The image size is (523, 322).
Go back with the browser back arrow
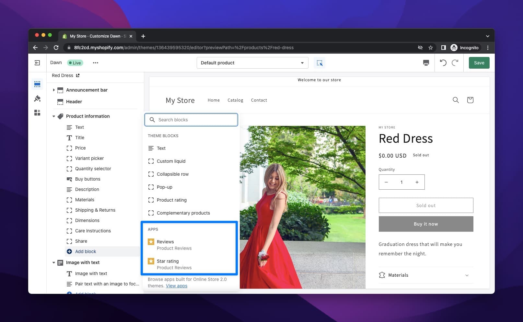35,48
